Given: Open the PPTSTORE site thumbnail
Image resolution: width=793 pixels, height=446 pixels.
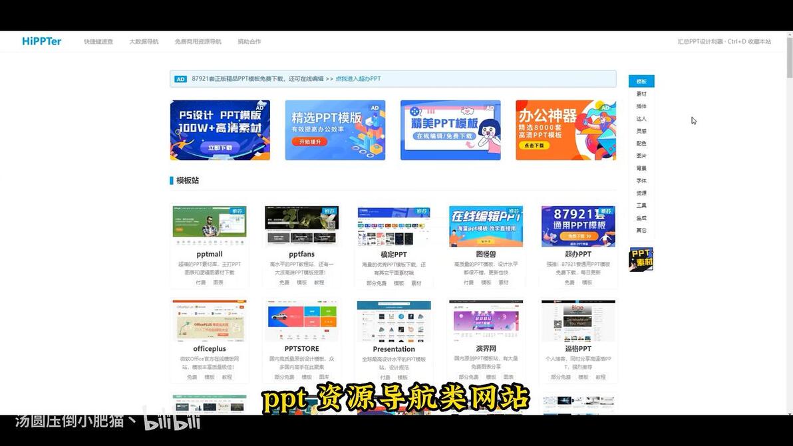Looking at the screenshot, I should pos(301,320).
